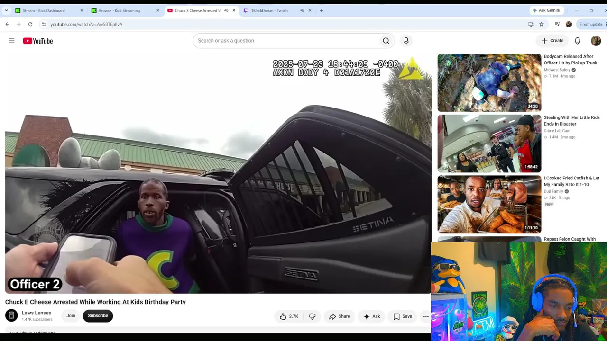Image resolution: width=607 pixels, height=341 pixels.
Task: Close the Browse - Kick Streaming tab
Action: point(157,10)
